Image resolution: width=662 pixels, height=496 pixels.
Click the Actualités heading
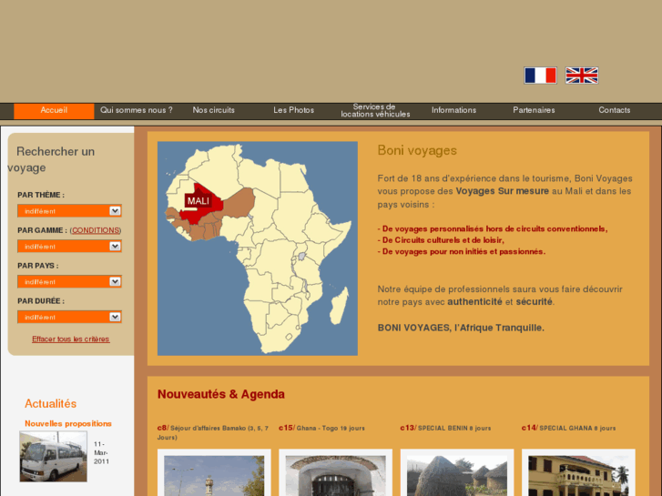[x=51, y=403]
